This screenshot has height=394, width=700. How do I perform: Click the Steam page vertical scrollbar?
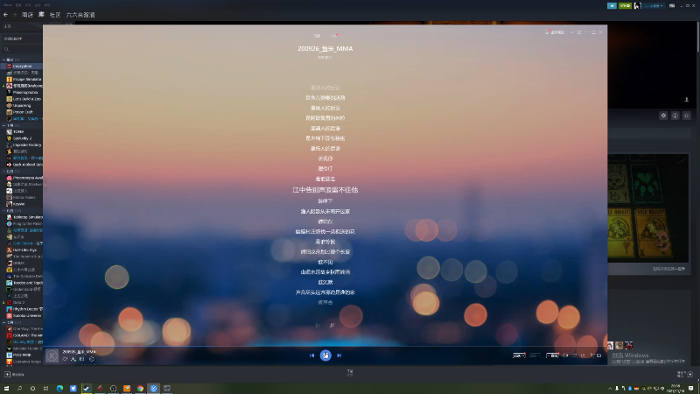click(697, 36)
